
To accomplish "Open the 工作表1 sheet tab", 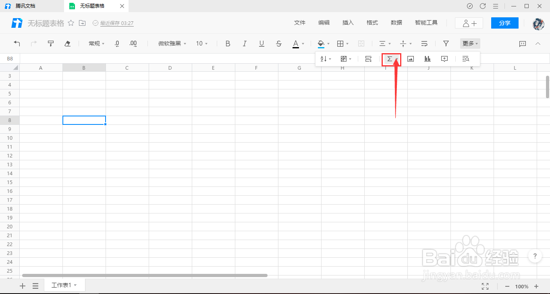I will click(64, 285).
